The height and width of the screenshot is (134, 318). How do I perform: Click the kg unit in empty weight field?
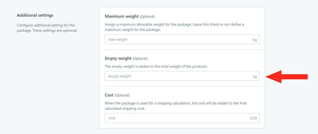tap(255, 76)
